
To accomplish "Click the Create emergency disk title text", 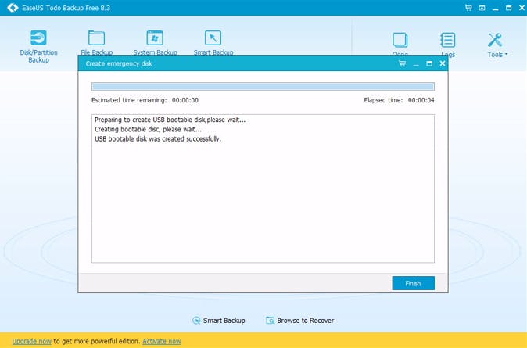I will click(x=119, y=63).
